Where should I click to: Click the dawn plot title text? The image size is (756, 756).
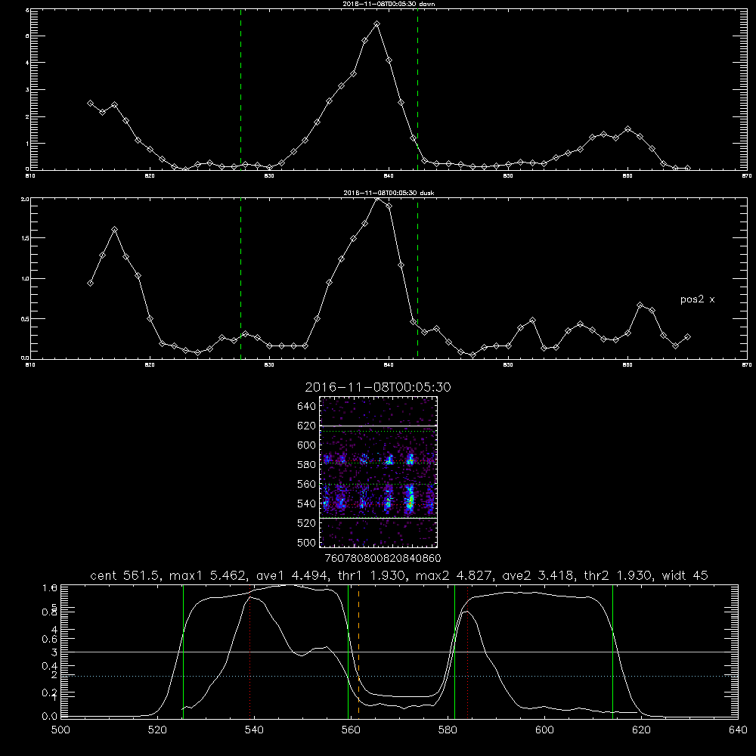389,4
